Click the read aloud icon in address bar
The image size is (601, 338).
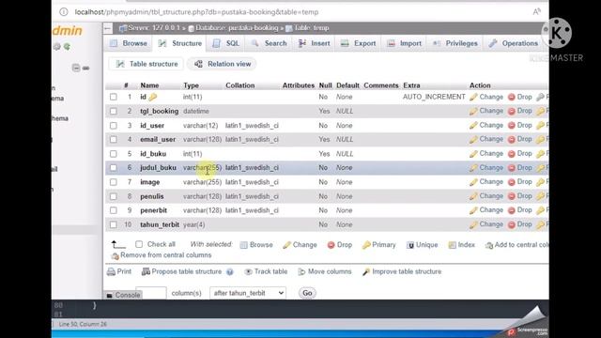tap(536, 12)
